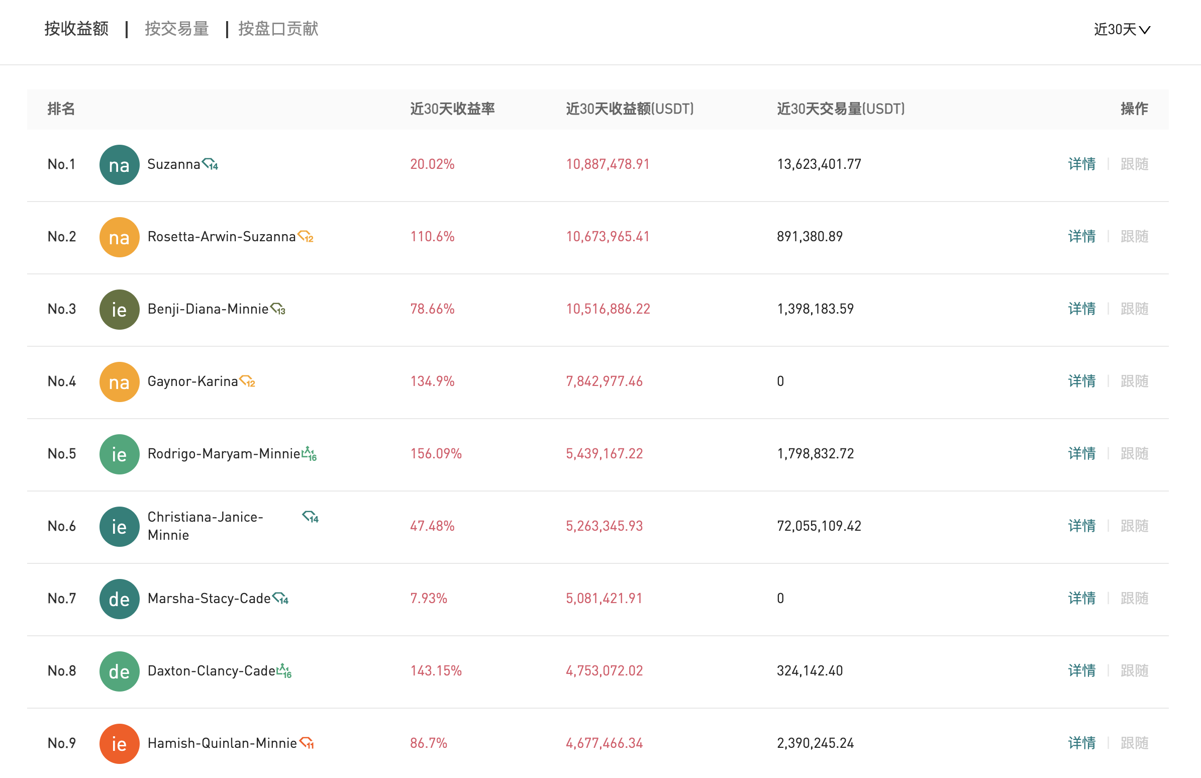Click rank label No.7
This screenshot has height=778, width=1201.
62,599
